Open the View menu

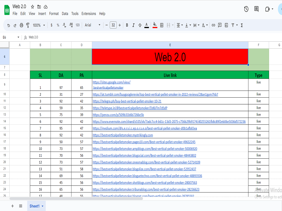coord(32,14)
